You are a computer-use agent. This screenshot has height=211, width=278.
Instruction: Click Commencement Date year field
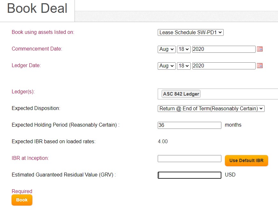224,49
